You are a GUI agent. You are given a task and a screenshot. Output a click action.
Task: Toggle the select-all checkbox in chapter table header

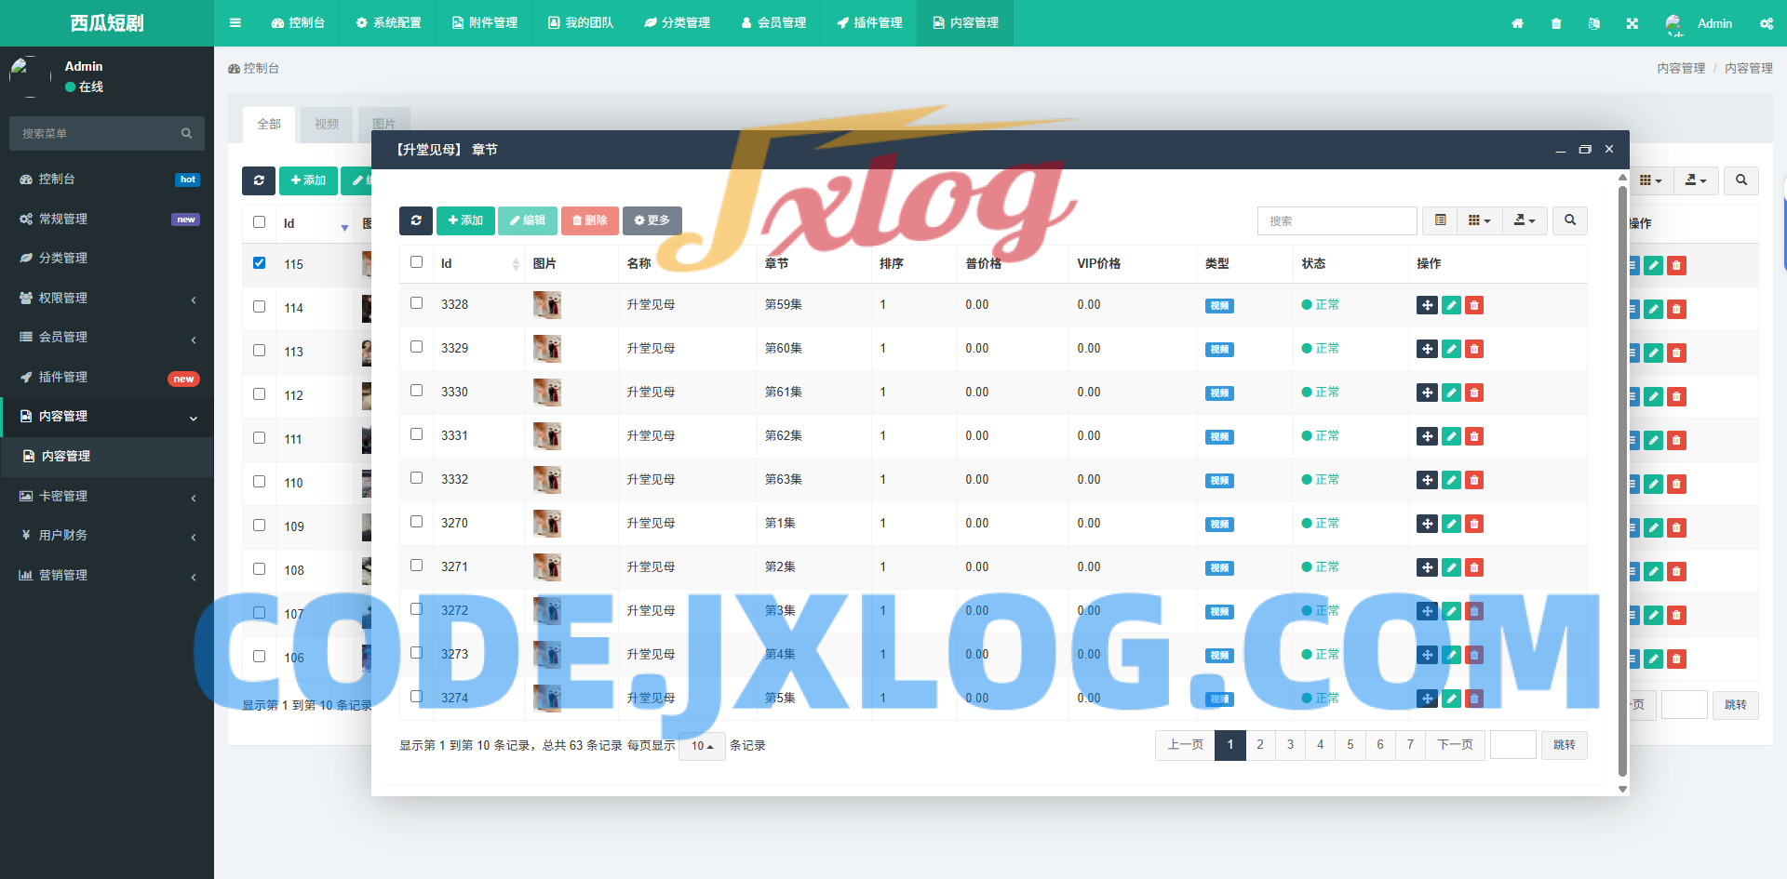[x=416, y=262]
